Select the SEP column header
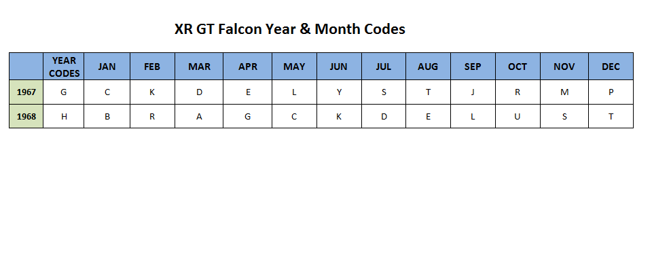This screenshot has width=652, height=273. coord(473,67)
